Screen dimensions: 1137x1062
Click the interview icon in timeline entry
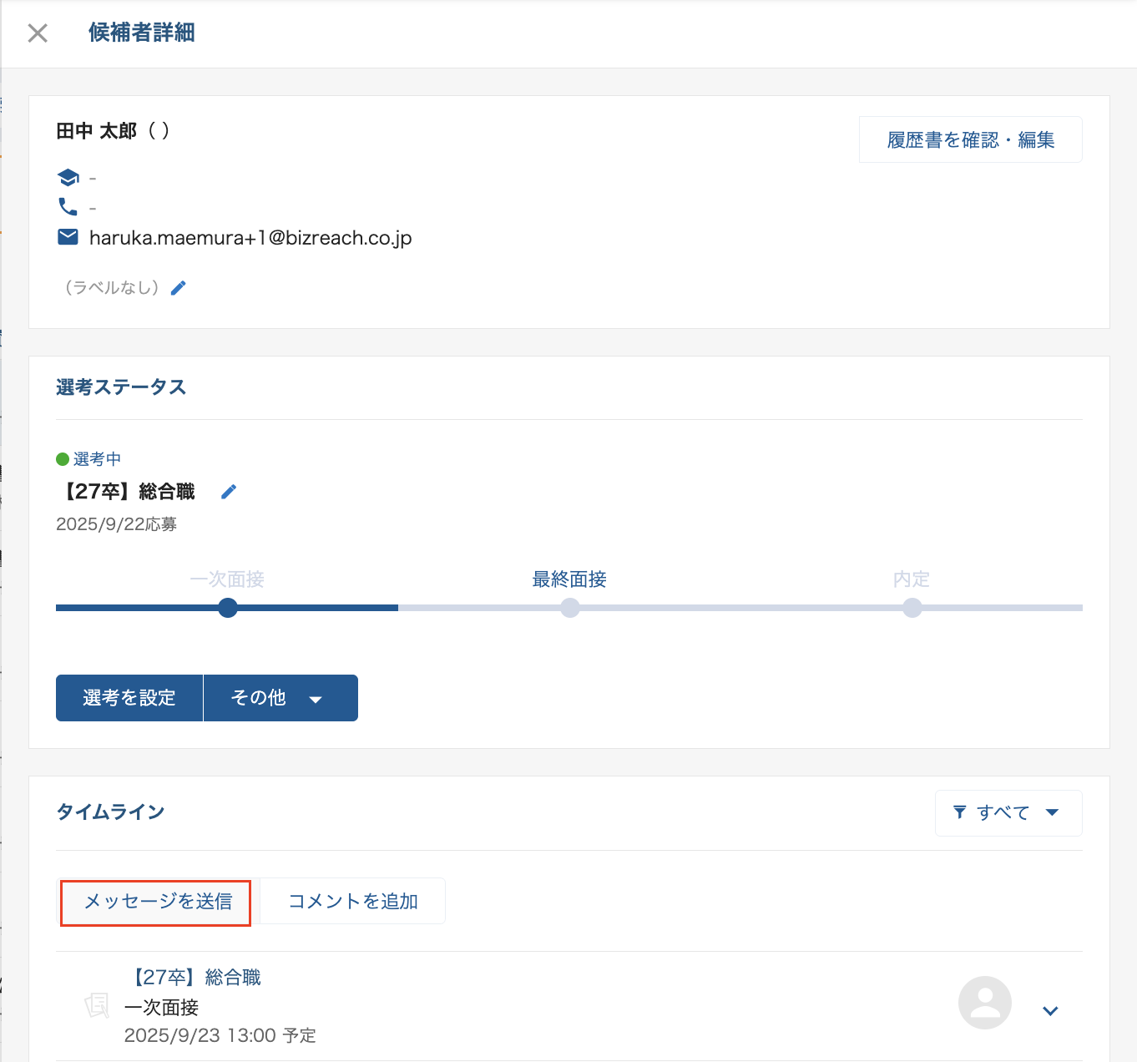pyautogui.click(x=97, y=1005)
